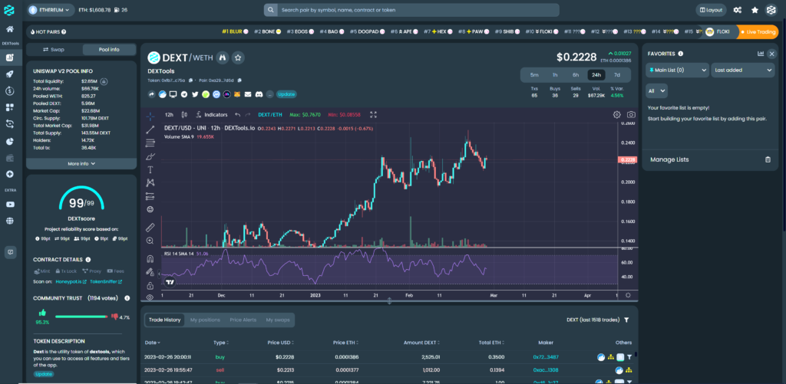The height and width of the screenshot is (384, 786).
Task: Open maker address 0x72...3487
Action: tap(546, 357)
